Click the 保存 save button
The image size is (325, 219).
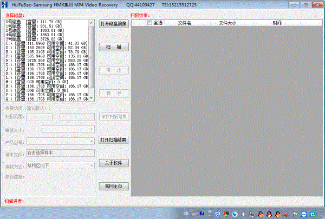tap(114, 94)
